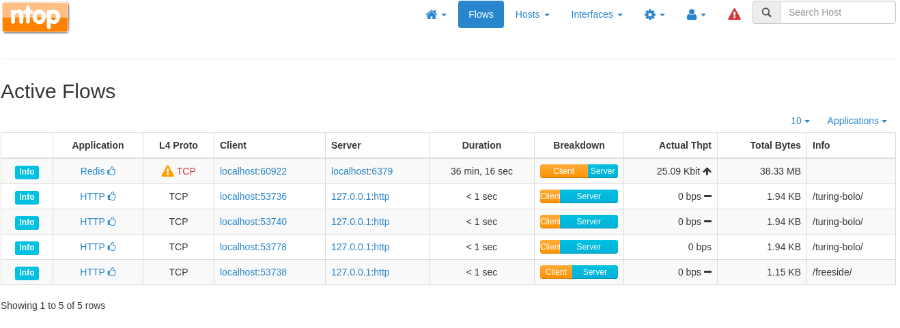Image resolution: width=900 pixels, height=328 pixels.
Task: Open the Applications filter dropdown
Action: tap(856, 121)
